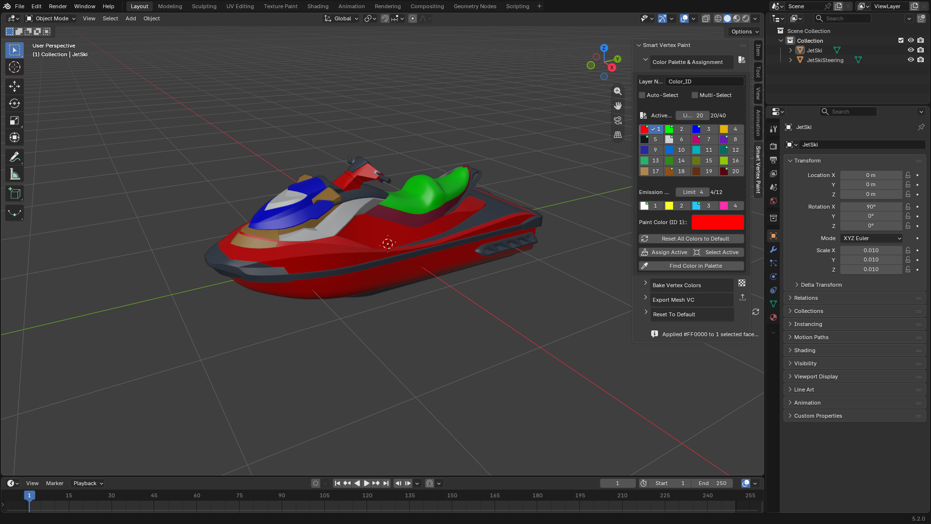Image resolution: width=931 pixels, height=524 pixels.
Task: Select the Measure tool
Action: coord(15,174)
